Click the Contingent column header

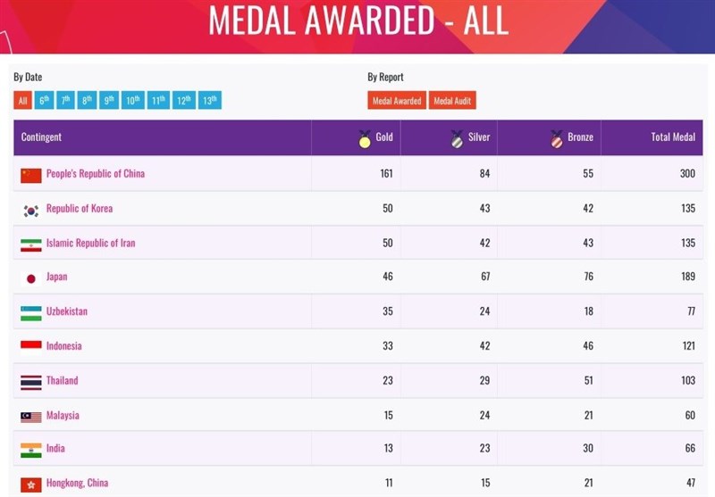(x=41, y=137)
